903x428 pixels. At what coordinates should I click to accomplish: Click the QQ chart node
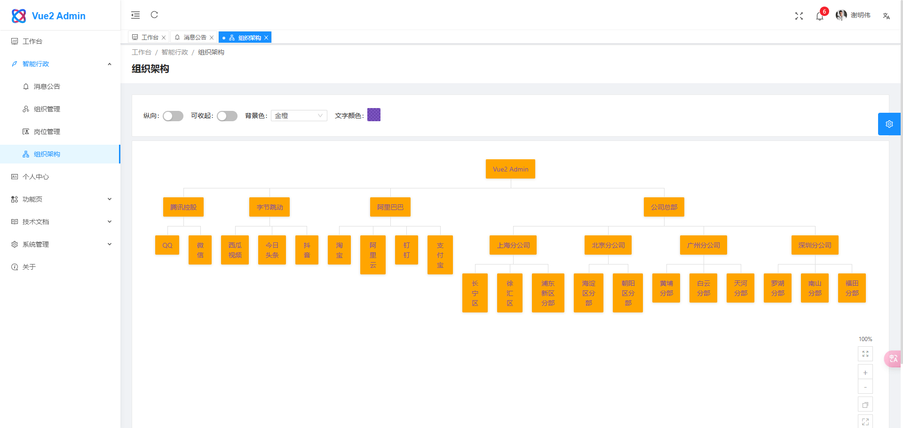pyautogui.click(x=167, y=245)
